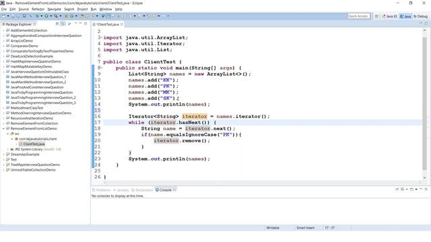Open the File menu

click(x=4, y=9)
